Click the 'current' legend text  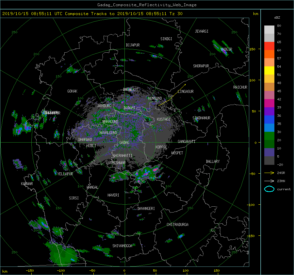coord(284,189)
